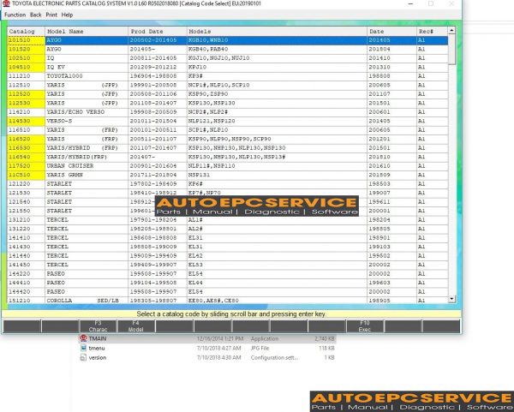Select catalog code 116520 cell
Screen dimensions: 514x412
tap(26, 139)
